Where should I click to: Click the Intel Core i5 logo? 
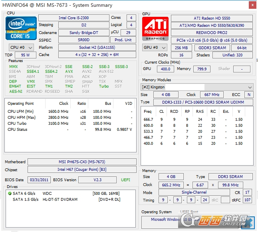tap(21, 28)
